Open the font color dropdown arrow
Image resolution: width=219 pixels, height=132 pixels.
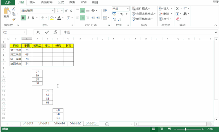pyautogui.click(x=63, y=18)
